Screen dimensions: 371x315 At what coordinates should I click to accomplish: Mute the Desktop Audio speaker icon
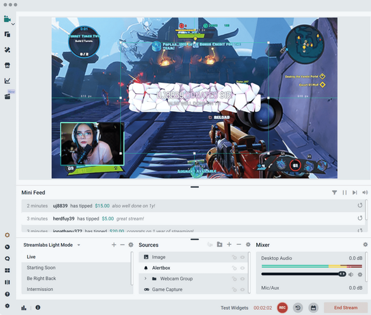[351, 274]
